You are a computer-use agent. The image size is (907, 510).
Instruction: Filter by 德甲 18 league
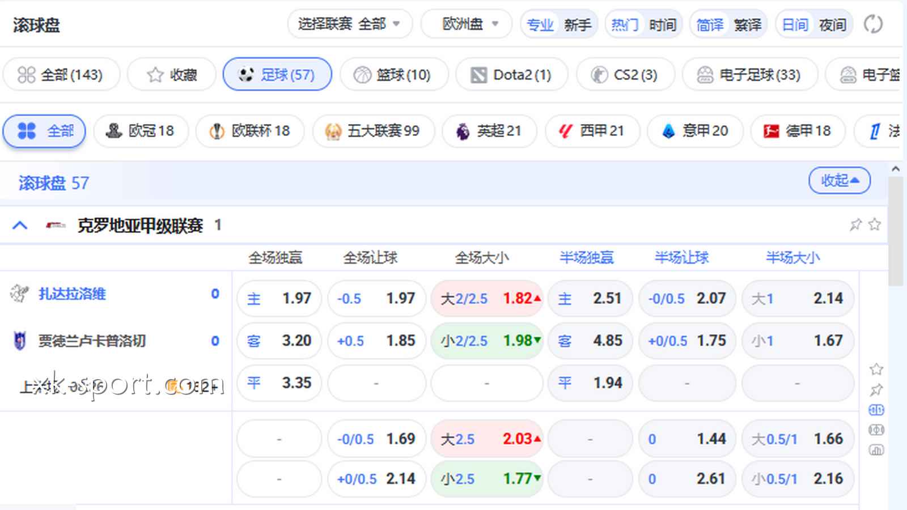798,131
